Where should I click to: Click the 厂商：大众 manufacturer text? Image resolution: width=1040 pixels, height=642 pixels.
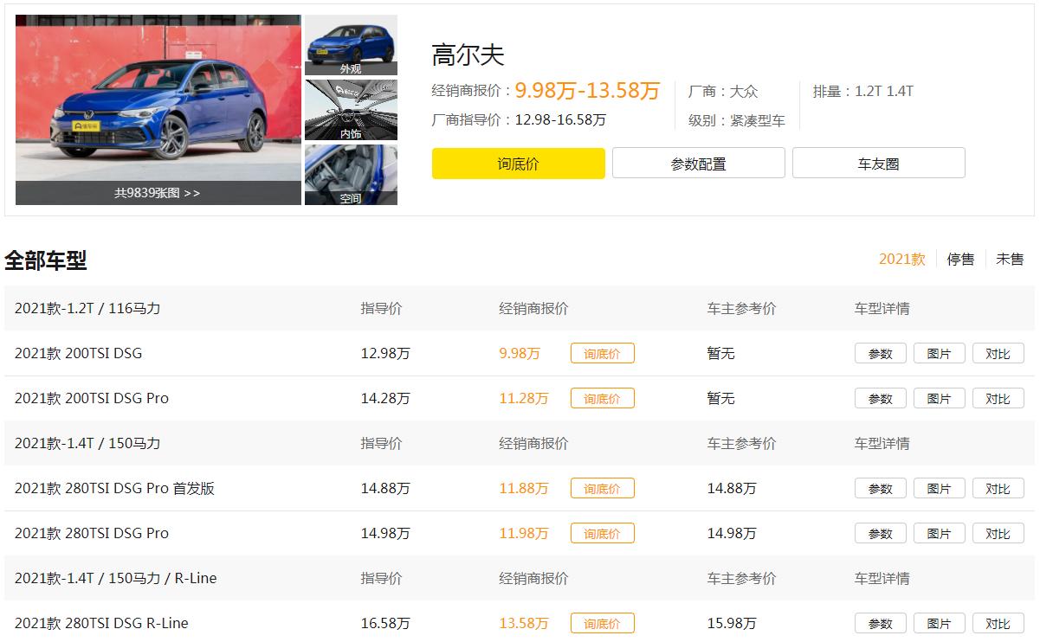(723, 91)
